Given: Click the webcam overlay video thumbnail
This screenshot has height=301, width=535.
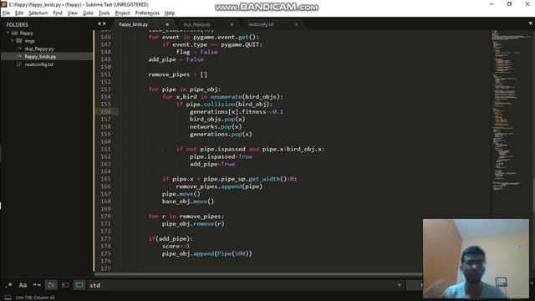Looking at the screenshot, I should tap(476, 258).
